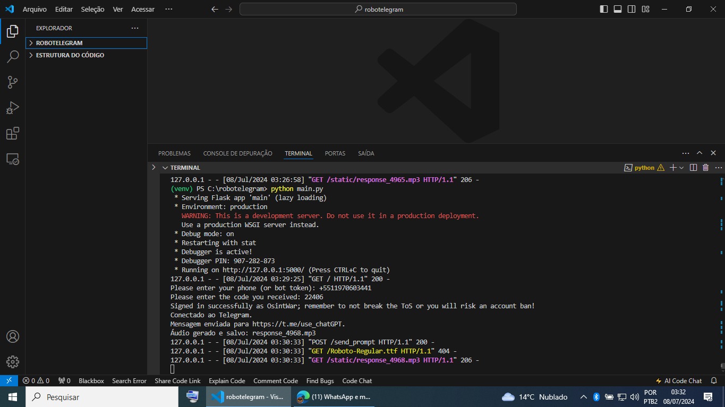Open the Manage gear icon
This screenshot has width=725, height=407.
coord(13,362)
